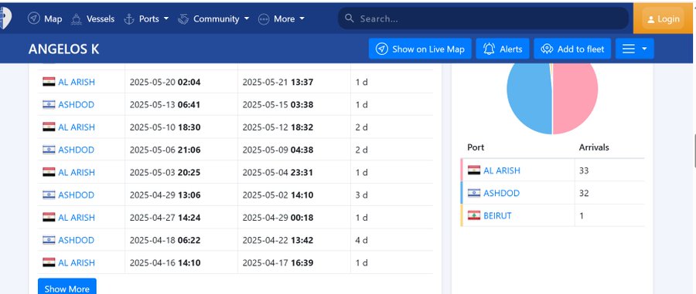The width and height of the screenshot is (696, 294).
Task: Click the Lebanon flag next to BEIRUT
Action: 474,215
